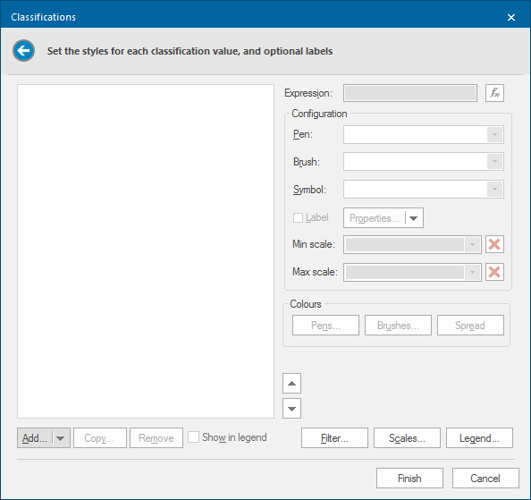Open the Properties button's dropdown arrow

(414, 218)
